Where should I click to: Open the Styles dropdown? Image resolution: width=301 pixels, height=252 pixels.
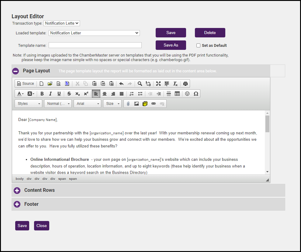coord(28,104)
